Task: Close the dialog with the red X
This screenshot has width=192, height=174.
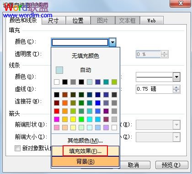Action: point(181,3)
